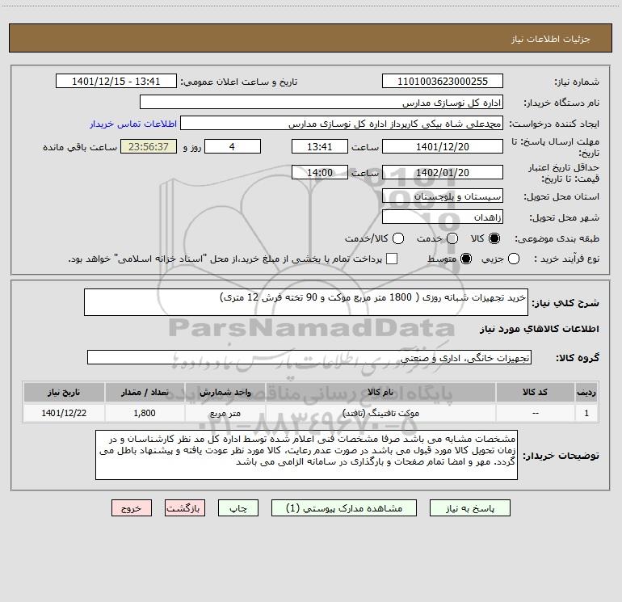622x602 pixels.
Task: Click the need date cell 1401/12/22
Action: click(64, 414)
